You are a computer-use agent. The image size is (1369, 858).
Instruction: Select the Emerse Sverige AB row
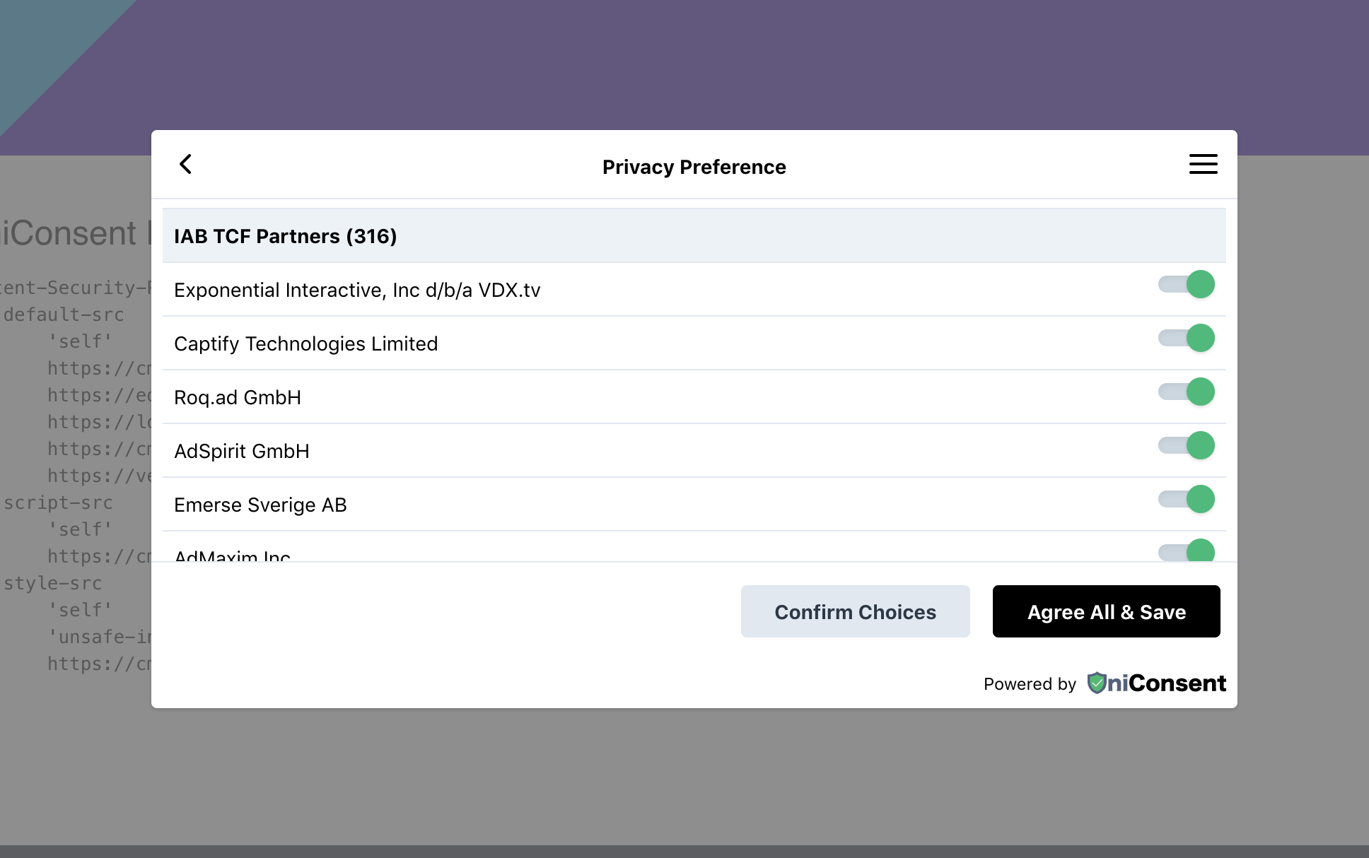pyautogui.click(x=260, y=505)
